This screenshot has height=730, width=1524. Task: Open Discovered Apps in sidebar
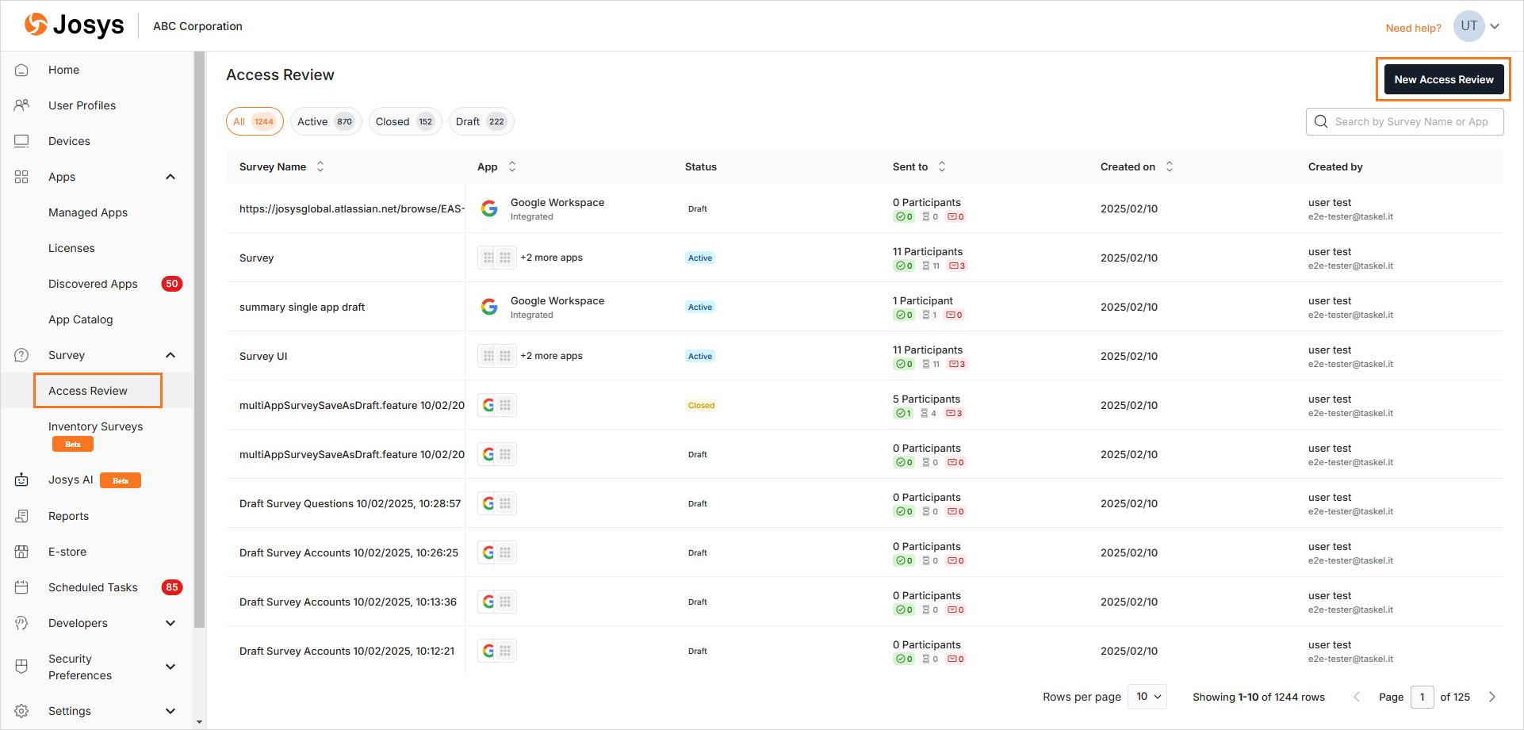click(x=93, y=284)
